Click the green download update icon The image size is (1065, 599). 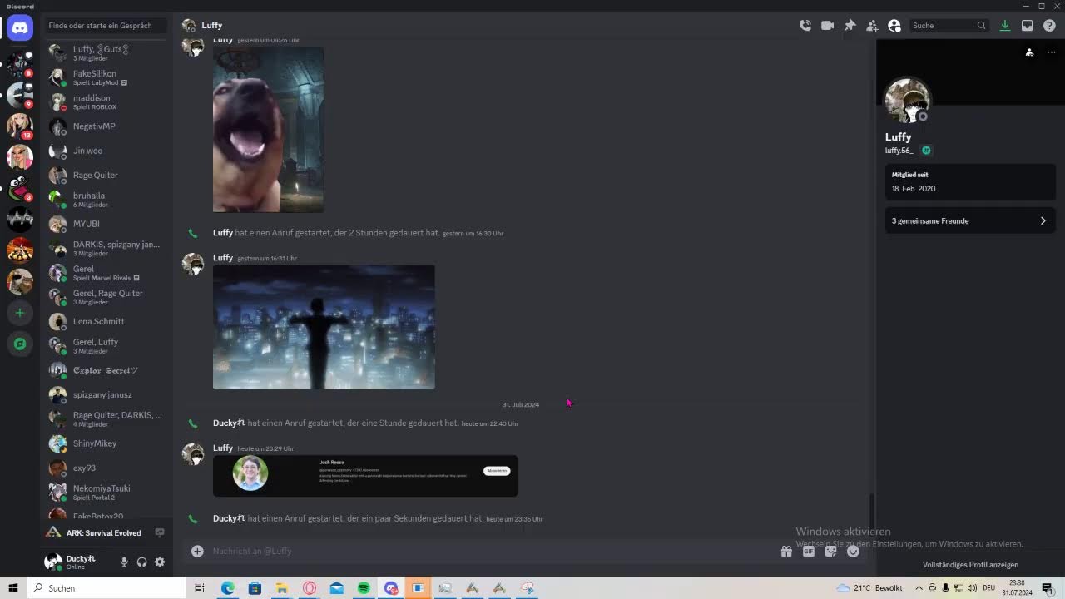[x=1005, y=26]
